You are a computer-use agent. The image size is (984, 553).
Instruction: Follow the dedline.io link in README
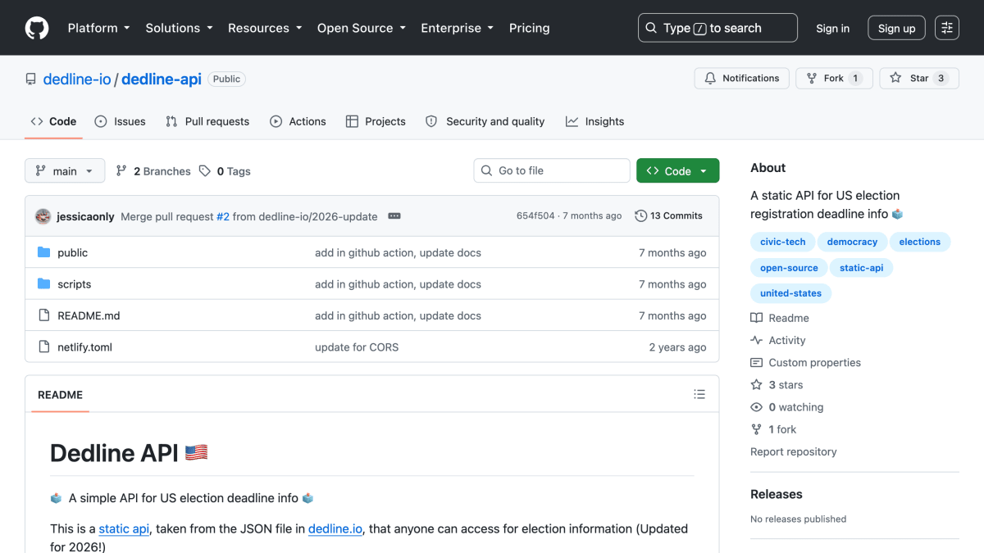click(335, 529)
